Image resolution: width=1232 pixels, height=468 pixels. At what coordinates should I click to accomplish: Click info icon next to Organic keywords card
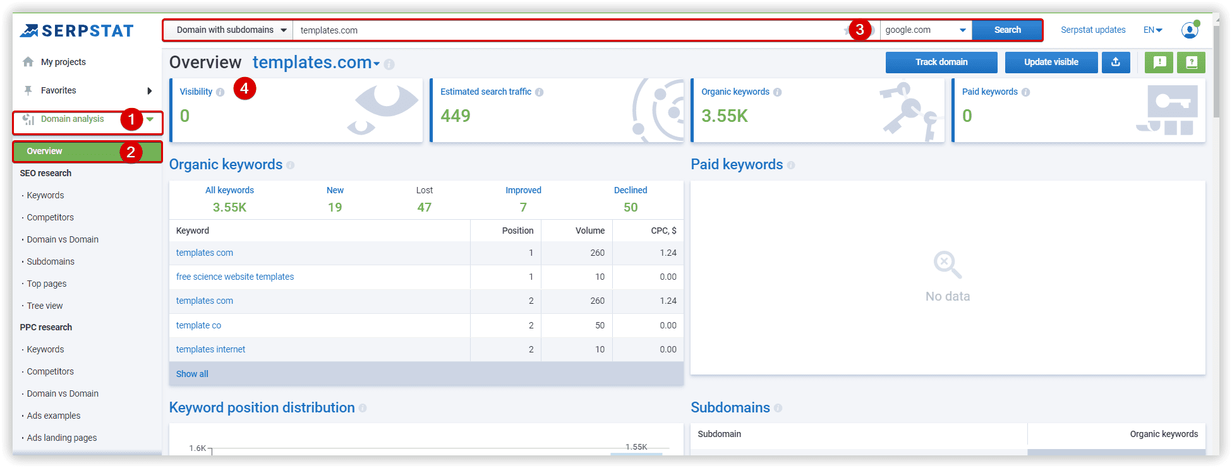pos(777,92)
